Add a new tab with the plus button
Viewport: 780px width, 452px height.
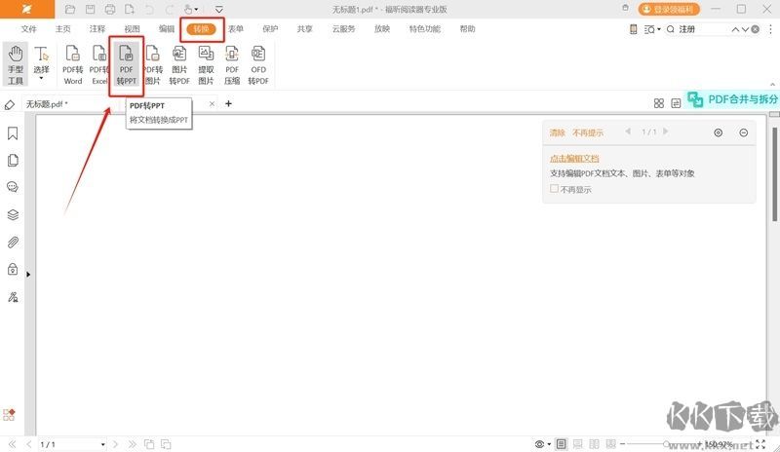[228, 103]
